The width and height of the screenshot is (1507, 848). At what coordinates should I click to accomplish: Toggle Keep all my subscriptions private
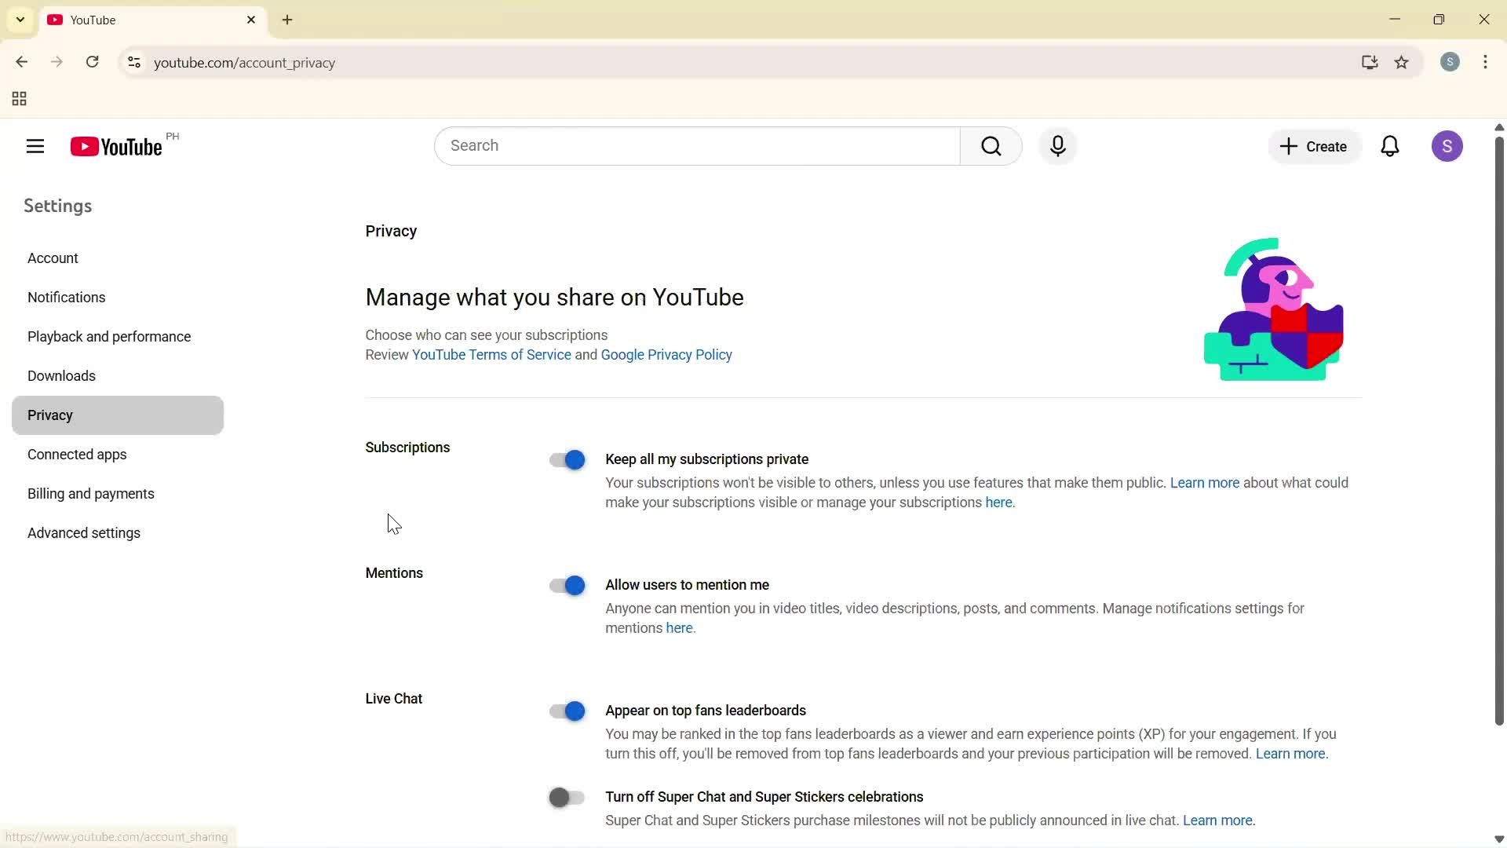tap(567, 460)
